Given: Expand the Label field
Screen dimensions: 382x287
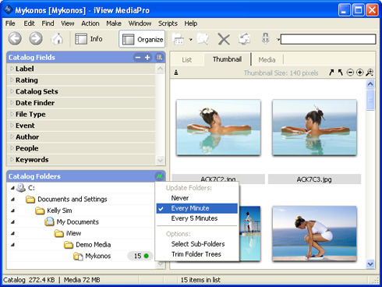Looking at the screenshot, I should [x=12, y=69].
